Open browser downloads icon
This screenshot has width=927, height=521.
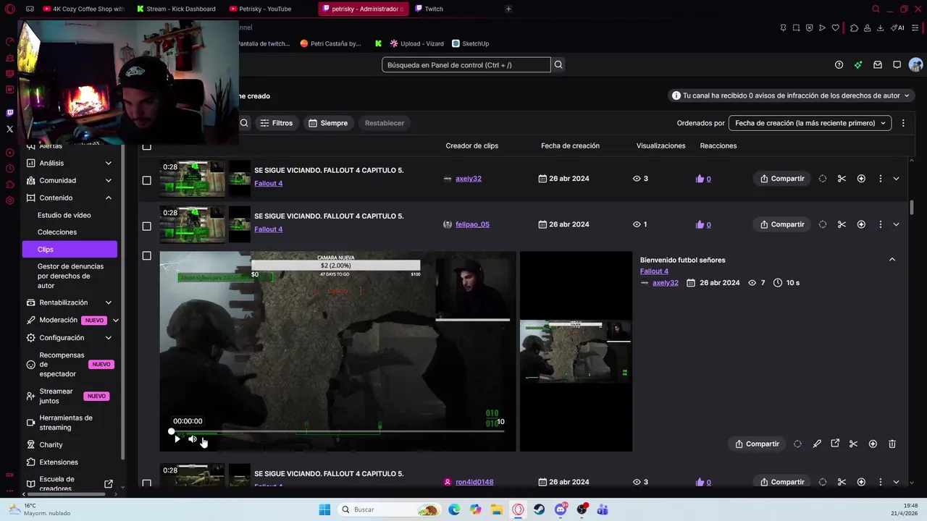tap(880, 27)
